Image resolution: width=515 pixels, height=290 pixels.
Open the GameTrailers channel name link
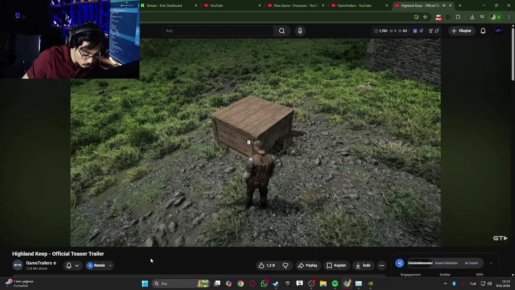click(39, 263)
